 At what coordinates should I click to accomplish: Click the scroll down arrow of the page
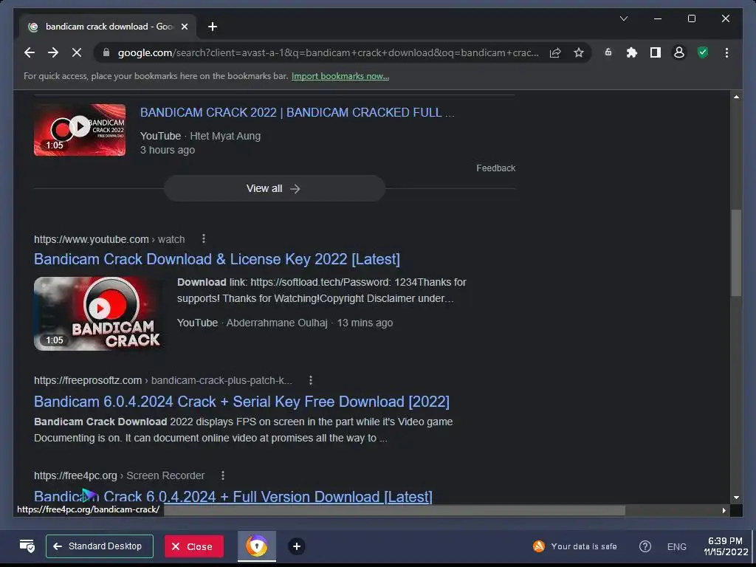[x=736, y=498]
